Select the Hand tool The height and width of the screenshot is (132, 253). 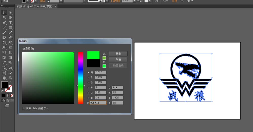(4, 78)
